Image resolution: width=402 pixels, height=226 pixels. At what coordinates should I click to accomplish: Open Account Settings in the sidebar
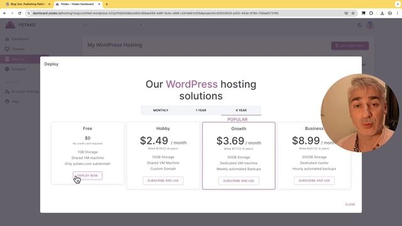[25, 92]
